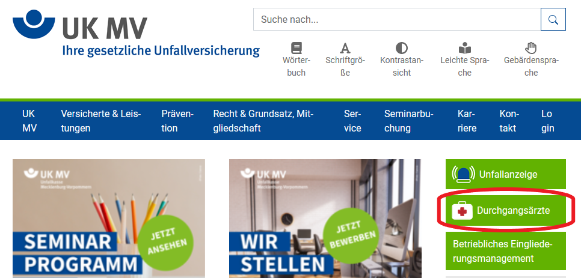Toggle the Kontrastansicht contrast view

click(402, 48)
